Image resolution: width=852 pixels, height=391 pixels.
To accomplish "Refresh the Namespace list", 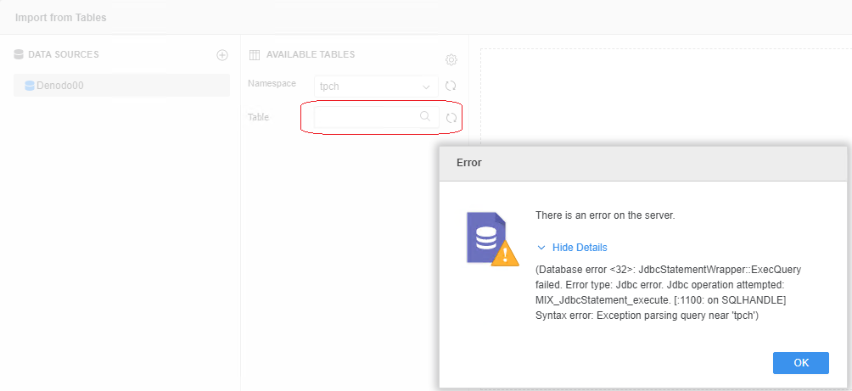I will 451,86.
